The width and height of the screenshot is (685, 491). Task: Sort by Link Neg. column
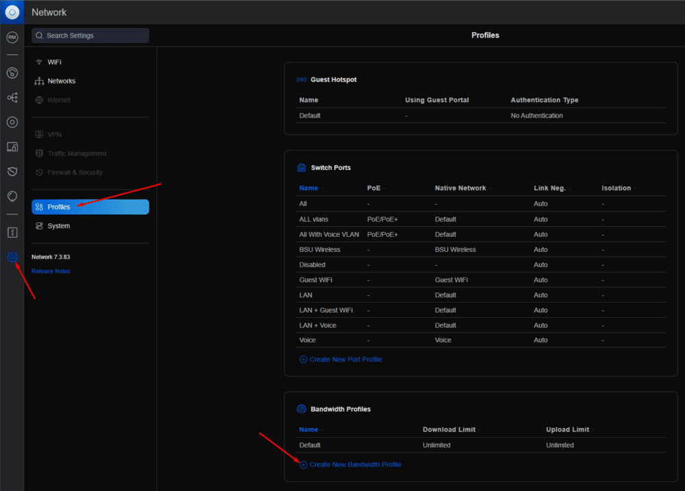click(x=549, y=188)
